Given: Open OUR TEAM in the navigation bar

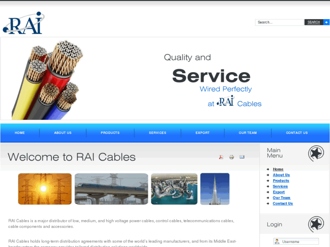Looking at the screenshot, I should 248,133.
